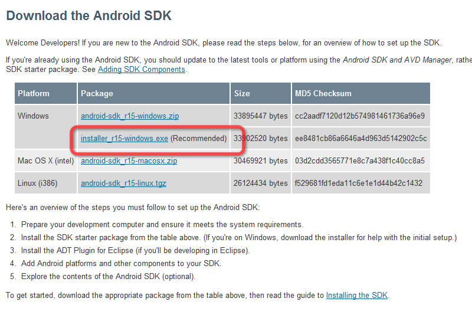Click checksum cc2aadf7120d12b574981461736a96e9
The image size is (472, 318).
tap(360, 116)
